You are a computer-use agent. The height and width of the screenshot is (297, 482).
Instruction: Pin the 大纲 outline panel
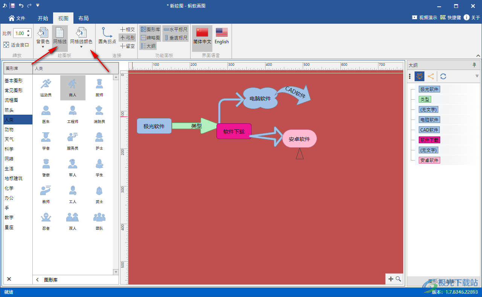coord(474,65)
